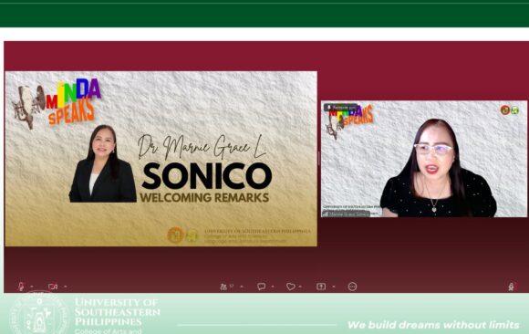Screen dimensions: 529x334
Task: Click the University of Southeastern Philippines footer title
Action: click(x=117, y=312)
